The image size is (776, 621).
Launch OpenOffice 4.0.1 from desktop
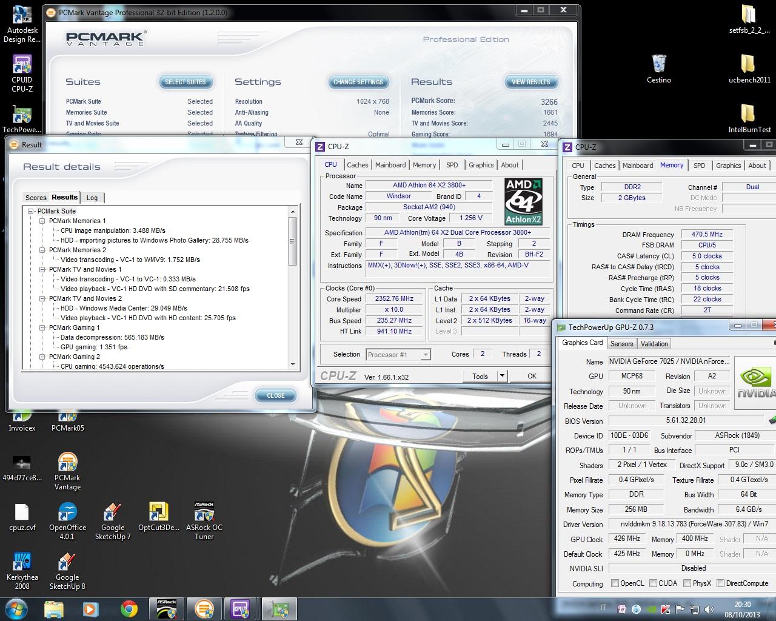click(67, 522)
